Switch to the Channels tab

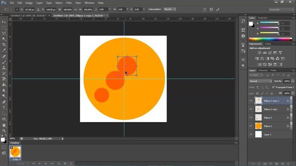point(263,71)
